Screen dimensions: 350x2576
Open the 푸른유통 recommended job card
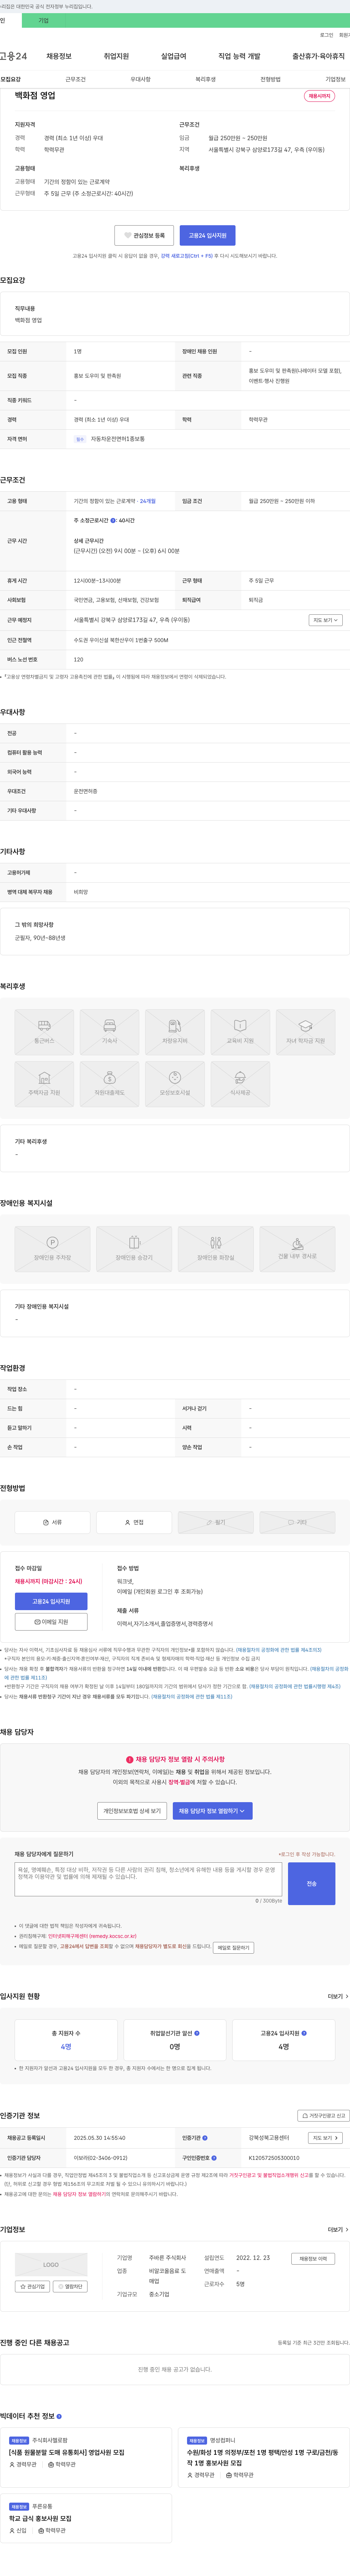point(86,2518)
